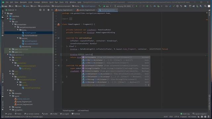Screen dimensions: 212x119
Task: Click the hammer Make Project icon
Action: click(x=99, y=6)
